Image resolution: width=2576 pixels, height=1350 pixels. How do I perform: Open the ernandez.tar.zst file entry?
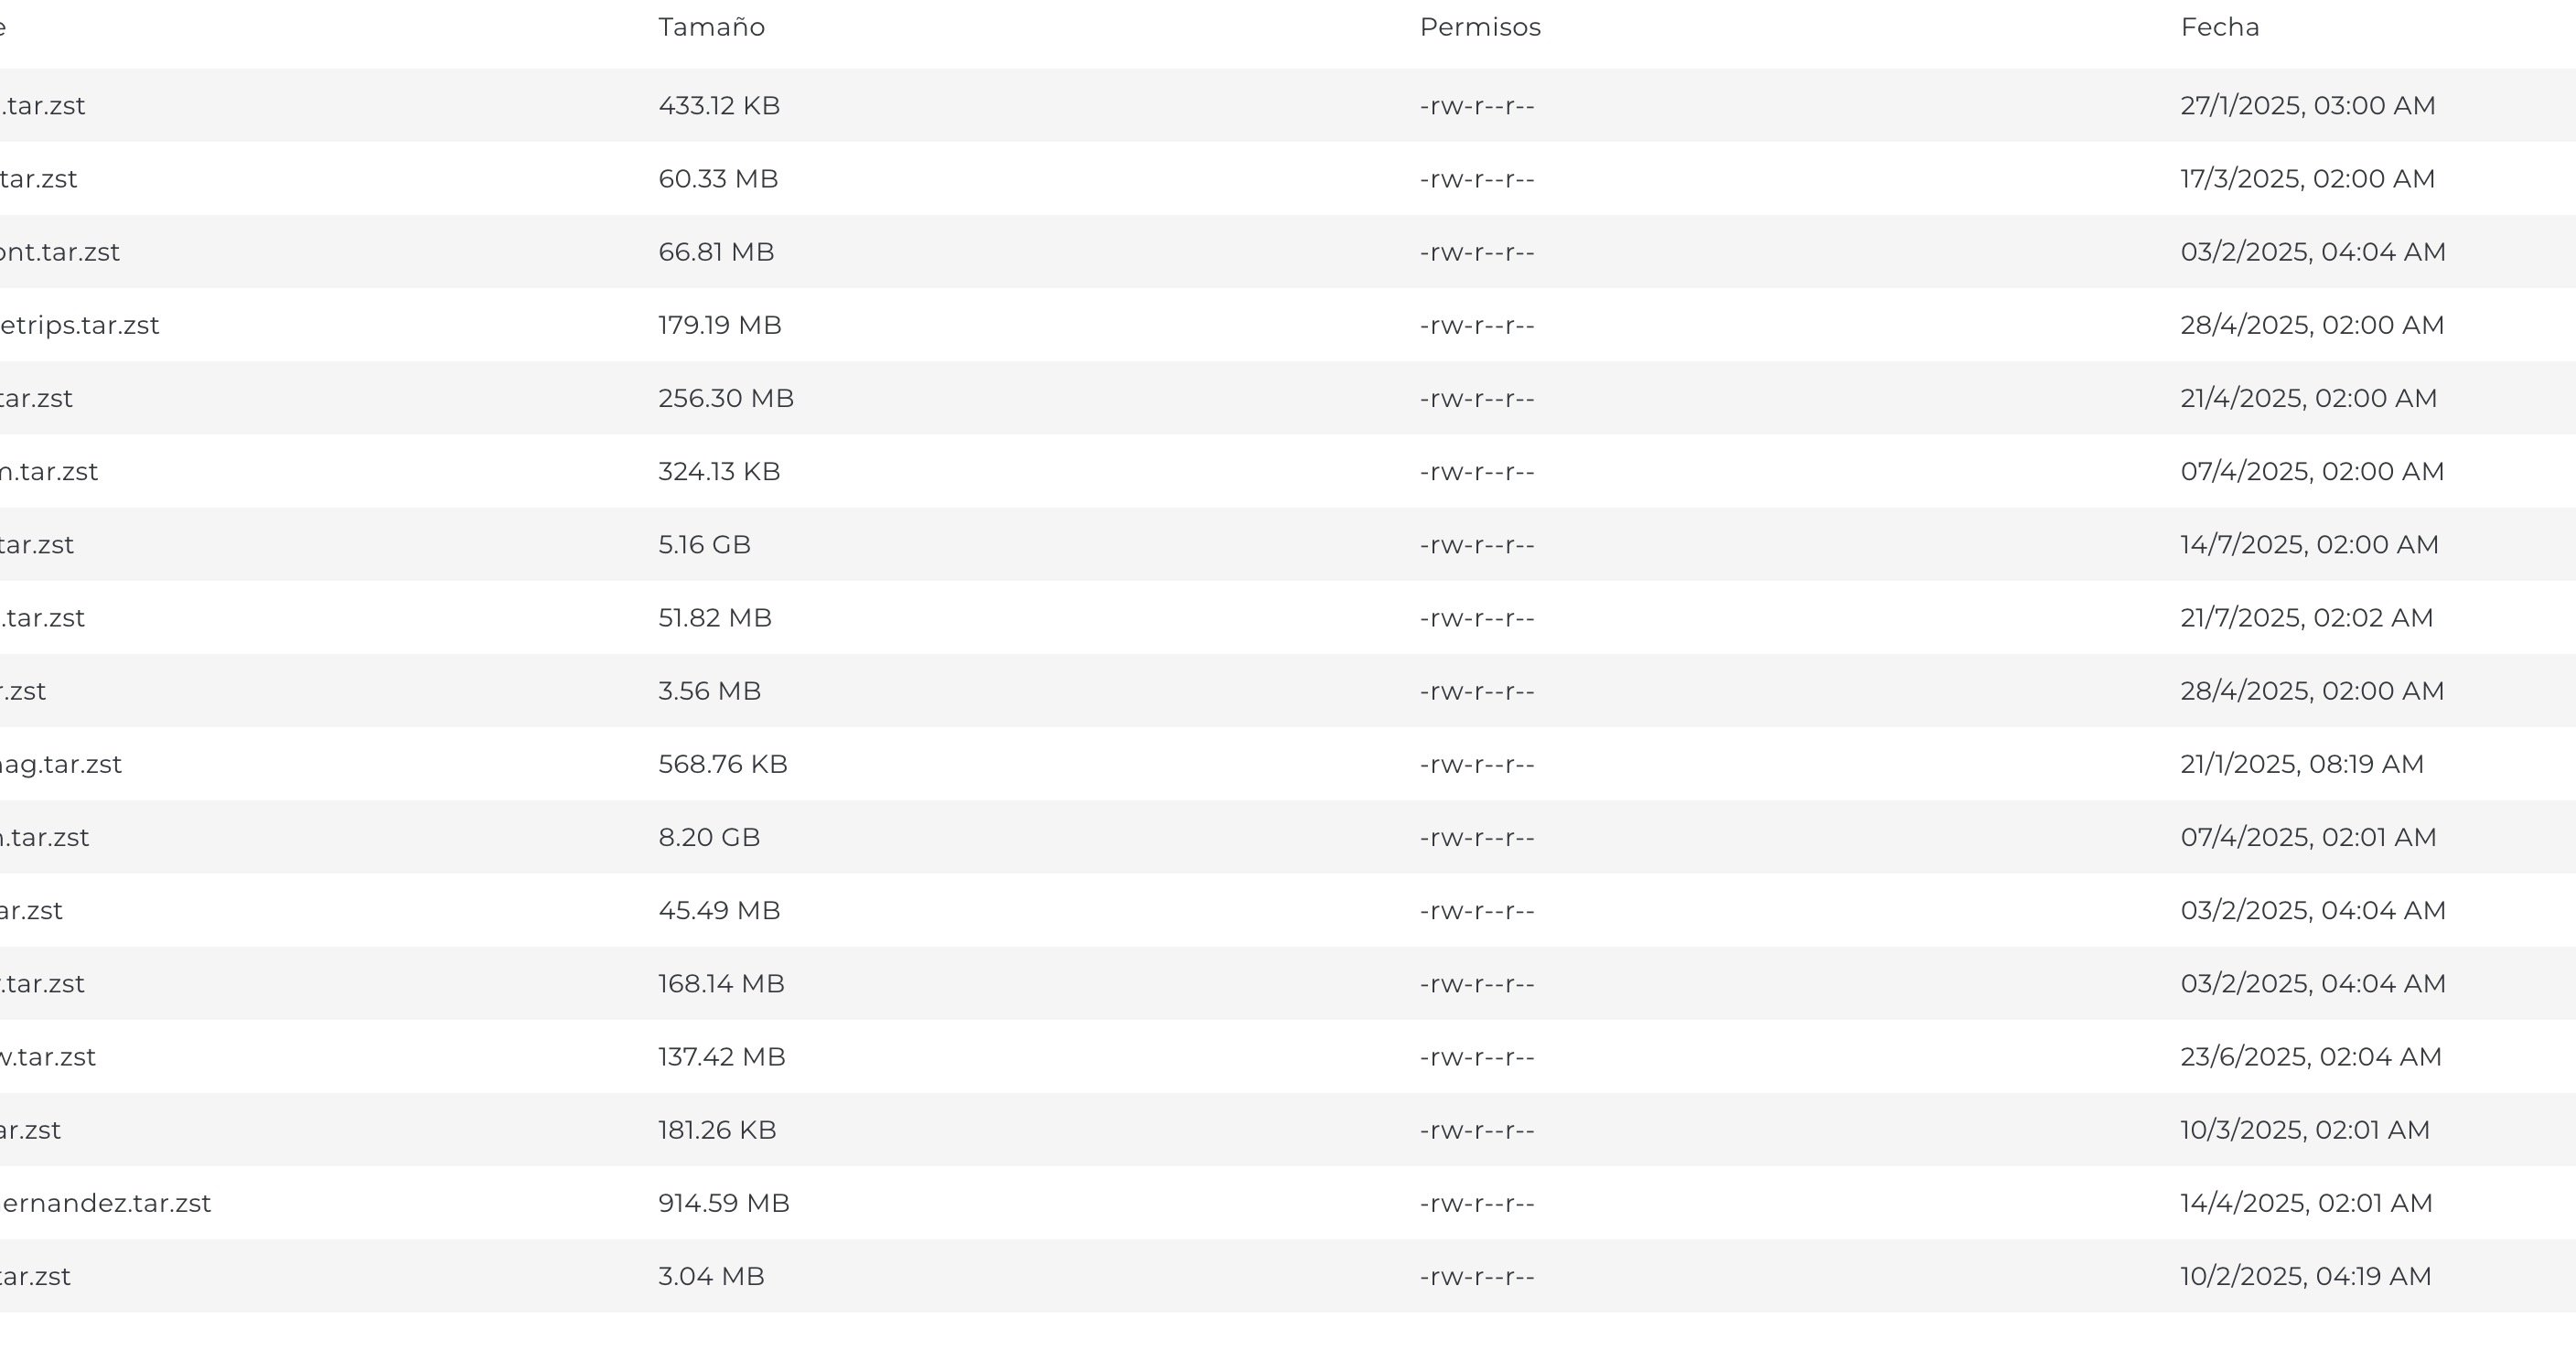coord(1288,1203)
